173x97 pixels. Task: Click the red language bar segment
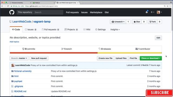pos(54,53)
